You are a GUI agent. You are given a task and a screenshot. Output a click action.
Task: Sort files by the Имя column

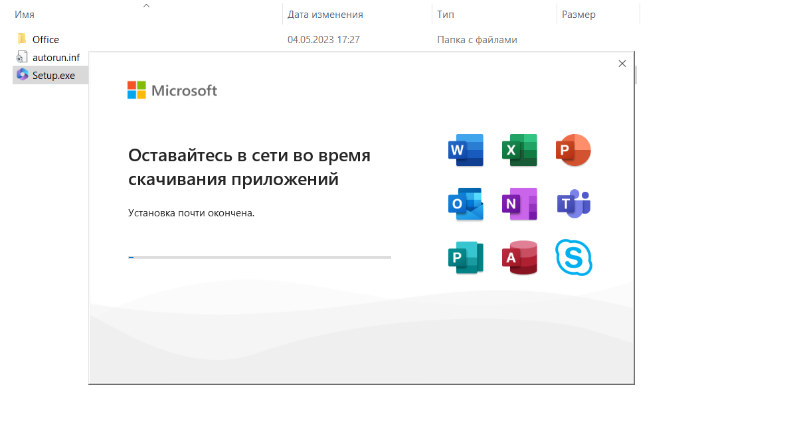pyautogui.click(x=25, y=14)
